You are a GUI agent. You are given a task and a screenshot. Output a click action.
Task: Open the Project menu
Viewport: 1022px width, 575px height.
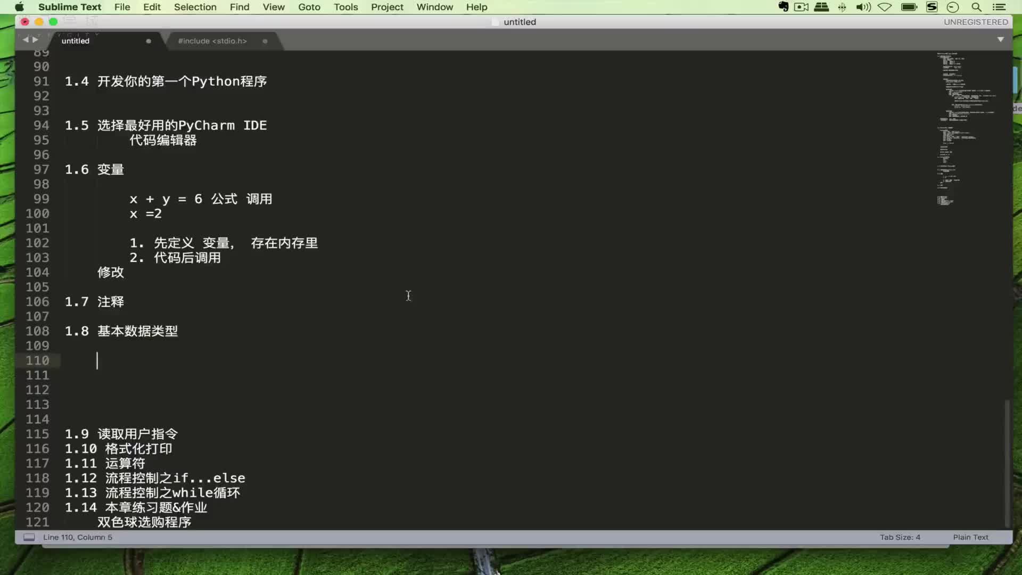pos(387,7)
